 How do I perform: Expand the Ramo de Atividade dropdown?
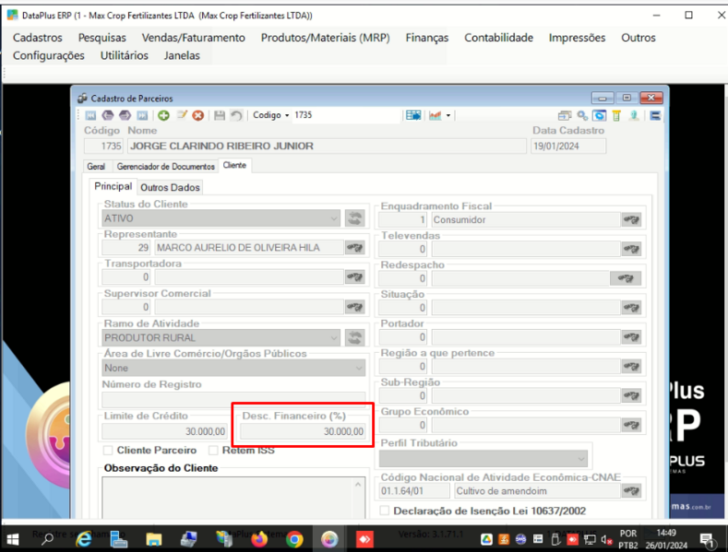[334, 337]
